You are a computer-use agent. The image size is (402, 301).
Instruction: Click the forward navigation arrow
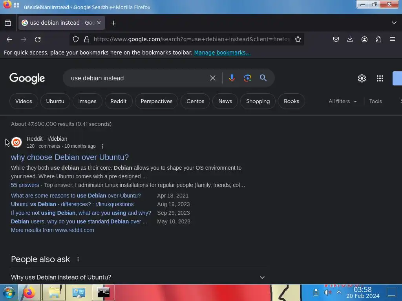click(24, 40)
